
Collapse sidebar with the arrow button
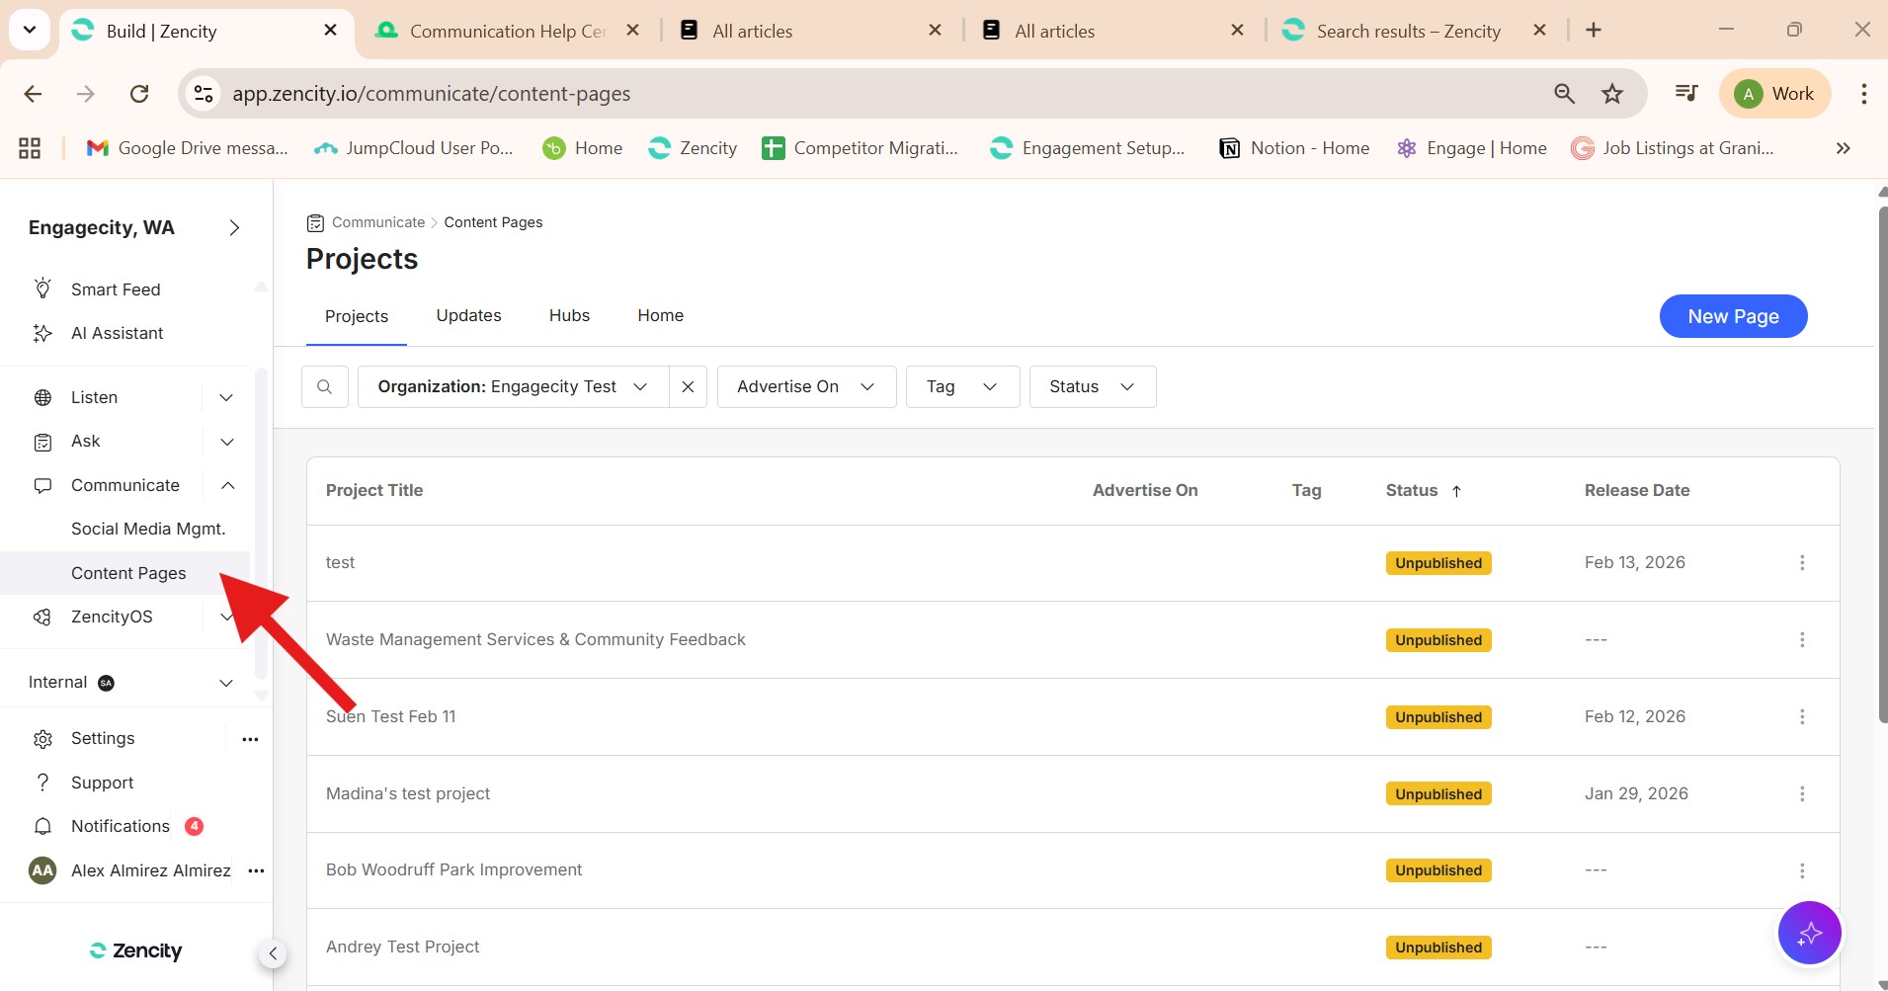[273, 953]
